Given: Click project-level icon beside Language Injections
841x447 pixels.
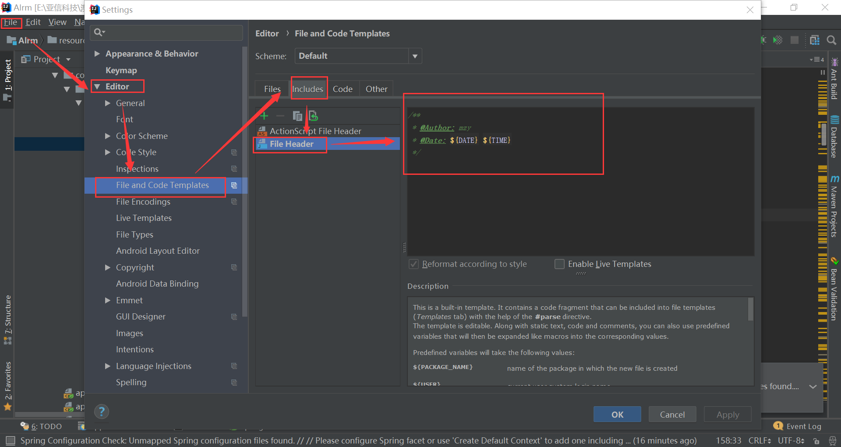Looking at the screenshot, I should [234, 366].
